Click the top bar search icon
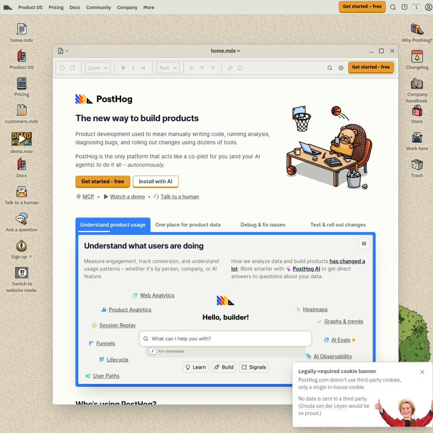Viewport: 433px width, 433px height. (x=393, y=7)
